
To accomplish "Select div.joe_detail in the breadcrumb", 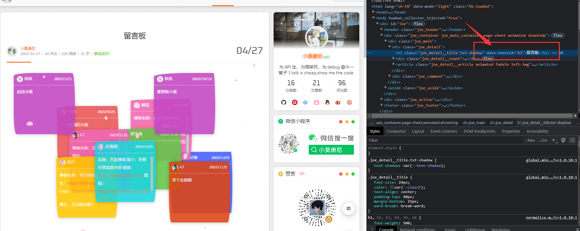I will [501, 123].
